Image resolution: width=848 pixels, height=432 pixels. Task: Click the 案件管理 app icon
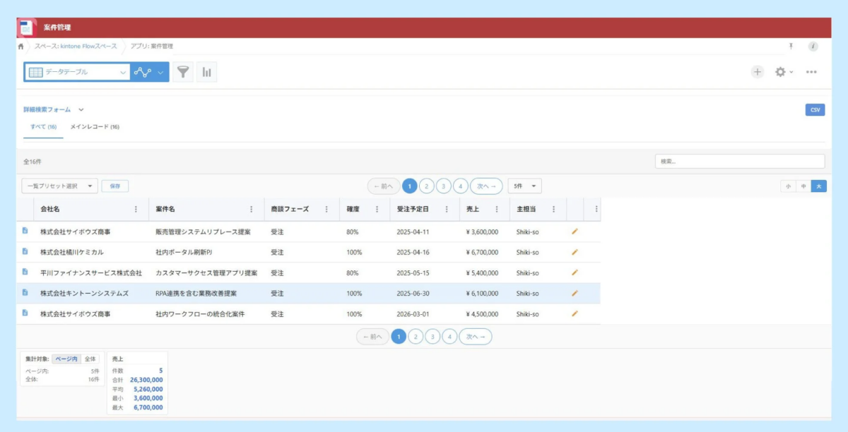pyautogui.click(x=27, y=28)
